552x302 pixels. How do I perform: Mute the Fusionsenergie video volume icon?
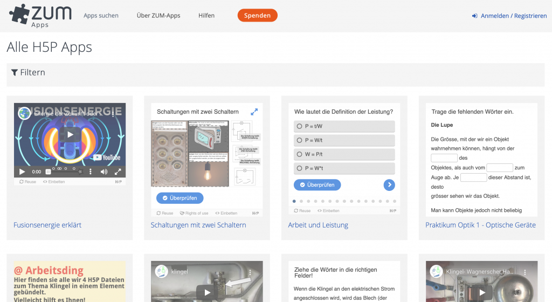click(x=103, y=171)
